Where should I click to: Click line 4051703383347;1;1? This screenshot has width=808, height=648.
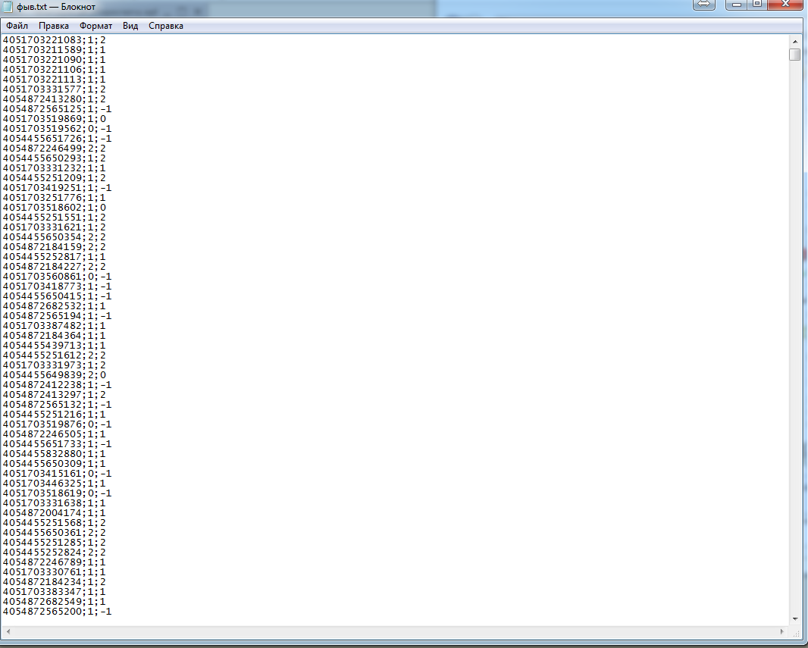coord(54,591)
